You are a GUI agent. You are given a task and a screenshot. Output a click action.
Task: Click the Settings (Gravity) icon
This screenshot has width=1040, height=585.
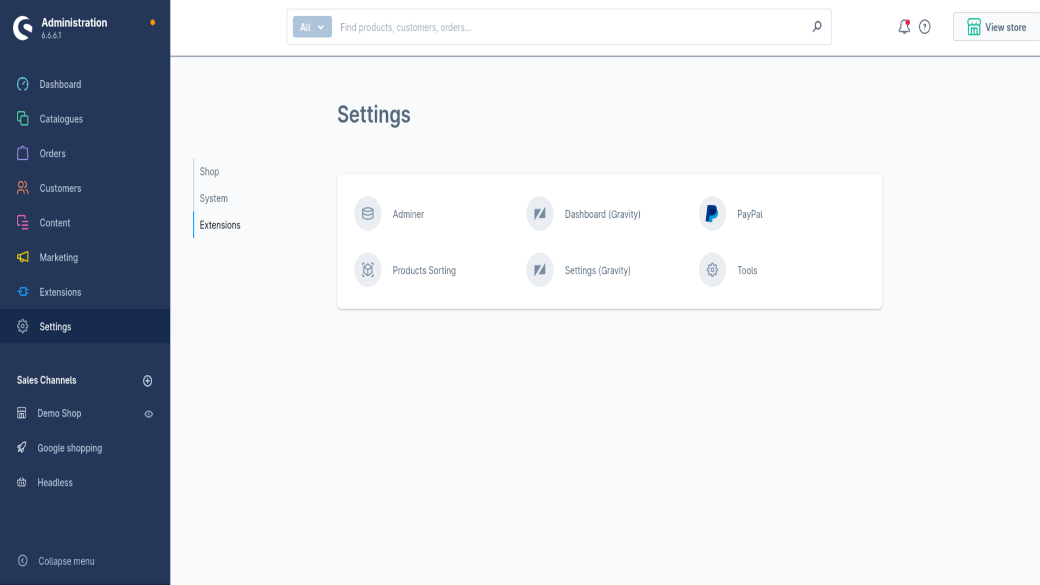(x=539, y=270)
